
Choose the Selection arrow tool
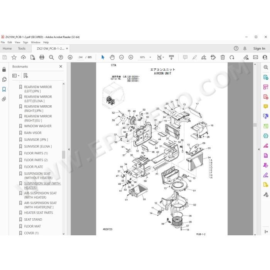103,57
